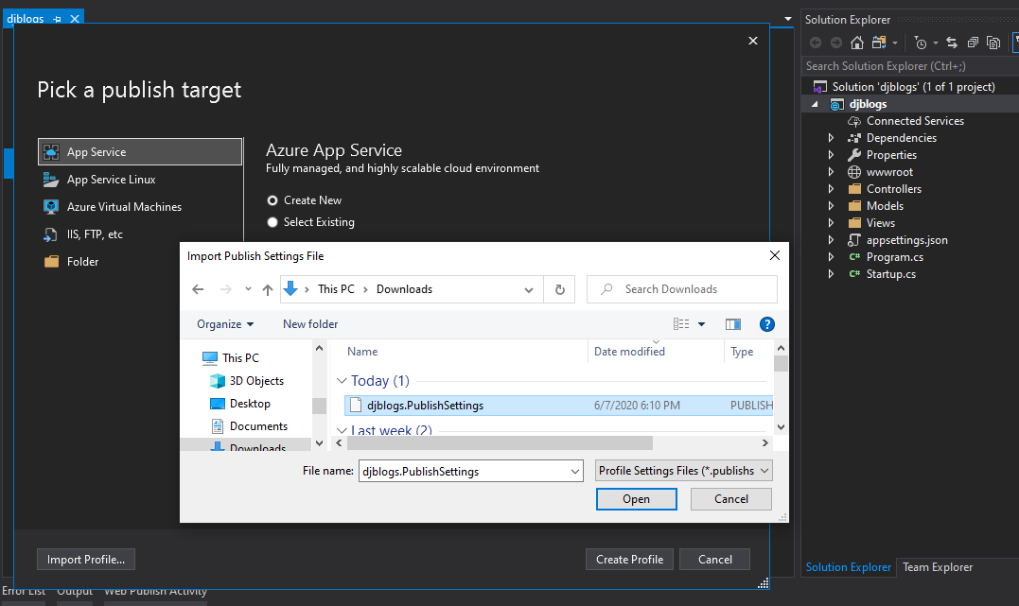Click the Documents icon in navigation pane
This screenshot has width=1019, height=606.
(217, 426)
